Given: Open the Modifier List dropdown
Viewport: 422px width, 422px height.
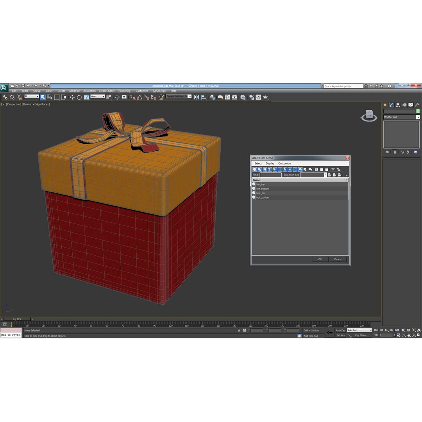Looking at the screenshot, I should click(x=401, y=117).
